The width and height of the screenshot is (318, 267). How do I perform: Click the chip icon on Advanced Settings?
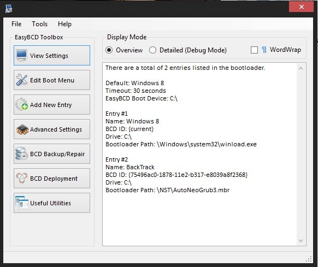22,129
